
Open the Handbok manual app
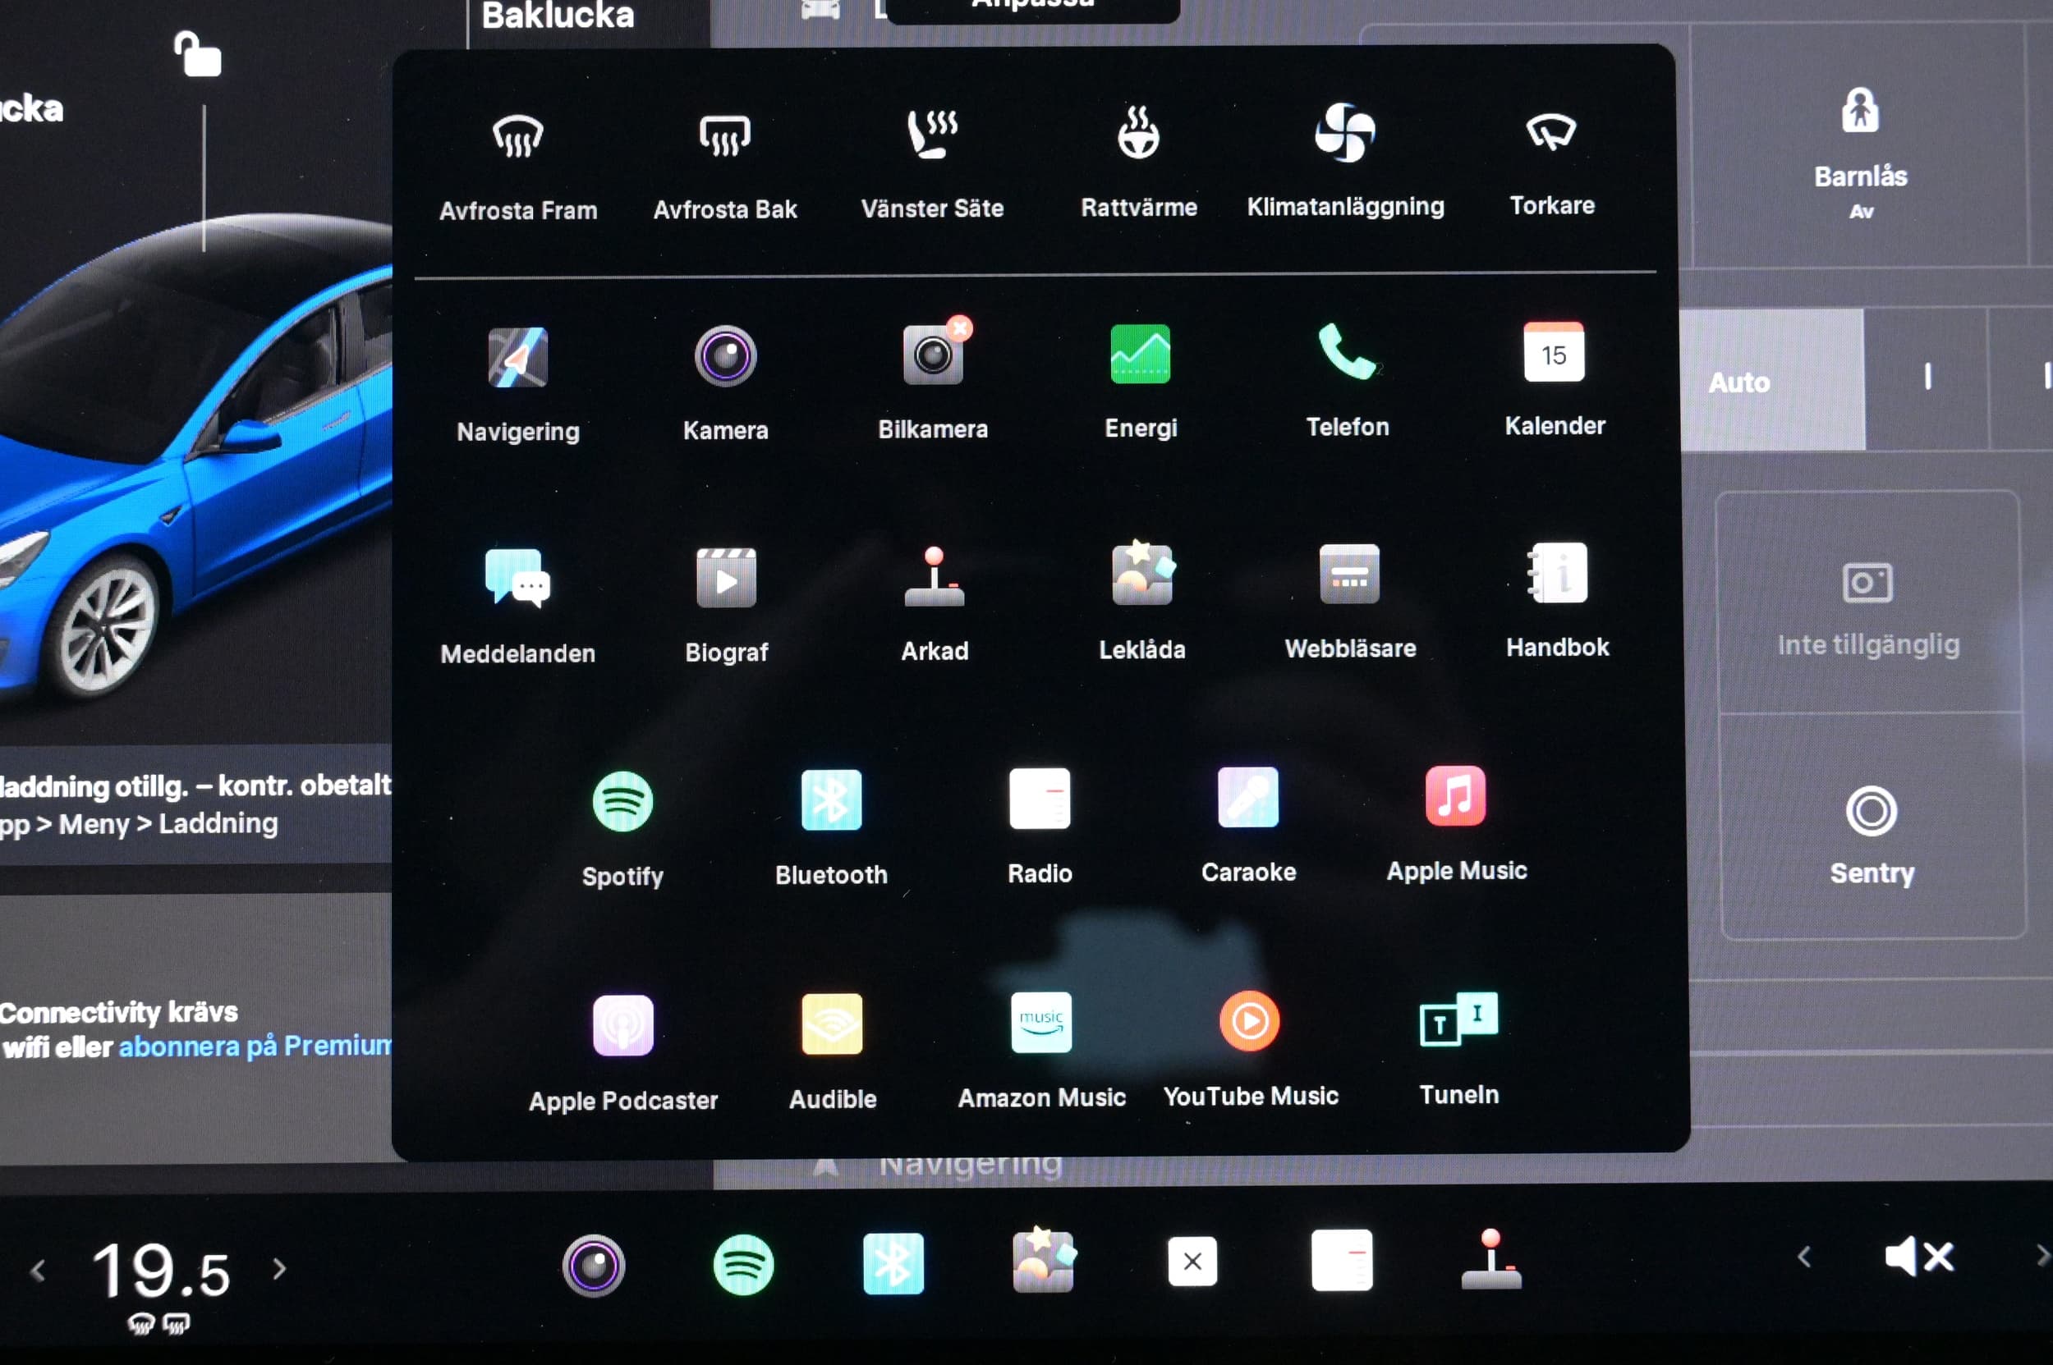tap(1557, 599)
